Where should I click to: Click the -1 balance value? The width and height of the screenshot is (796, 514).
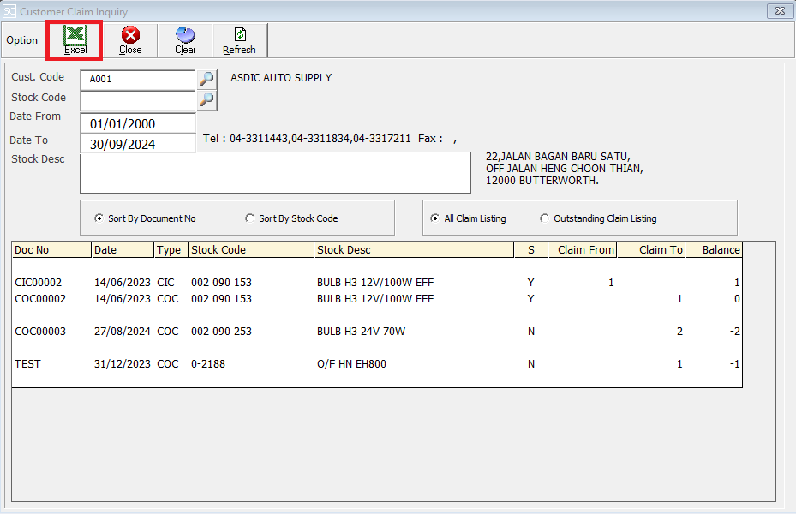coord(734,364)
